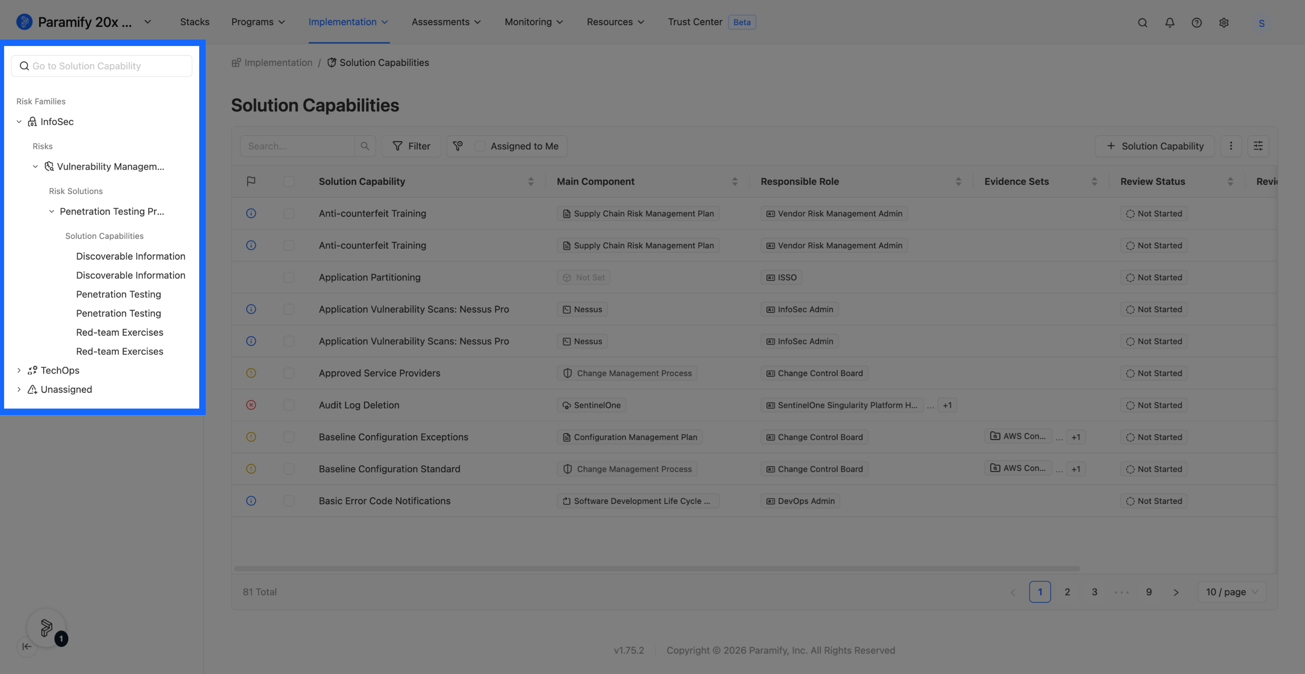1305x674 pixels.
Task: Go to next page arrow
Action: 1176,592
